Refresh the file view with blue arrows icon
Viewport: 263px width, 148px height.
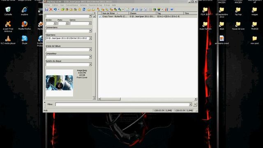coord(84,9)
